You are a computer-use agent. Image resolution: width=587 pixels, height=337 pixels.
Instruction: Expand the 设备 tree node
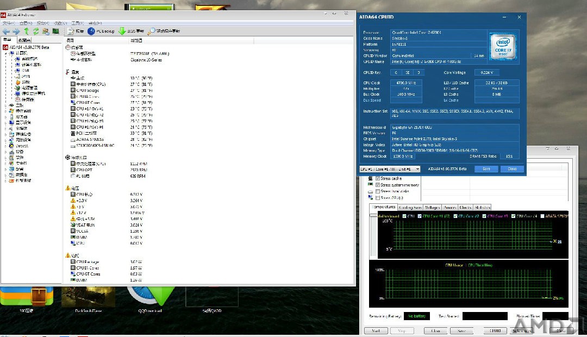pos(5,152)
